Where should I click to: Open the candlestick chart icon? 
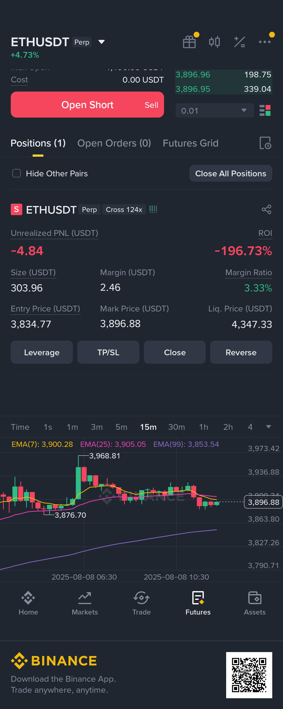(214, 42)
